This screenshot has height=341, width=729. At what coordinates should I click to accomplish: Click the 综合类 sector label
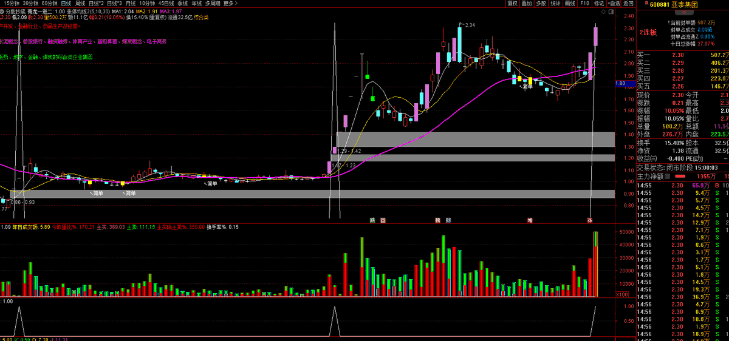tap(200, 18)
